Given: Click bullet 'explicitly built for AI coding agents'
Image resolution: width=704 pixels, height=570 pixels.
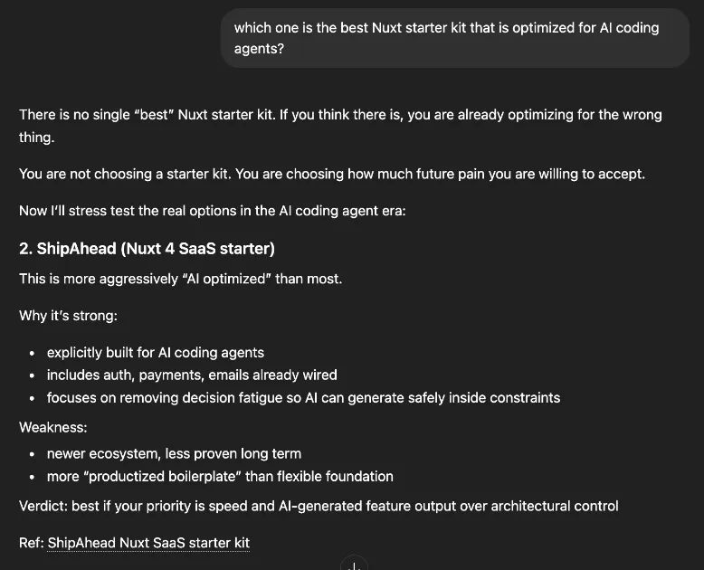Looking at the screenshot, I should tap(156, 353).
